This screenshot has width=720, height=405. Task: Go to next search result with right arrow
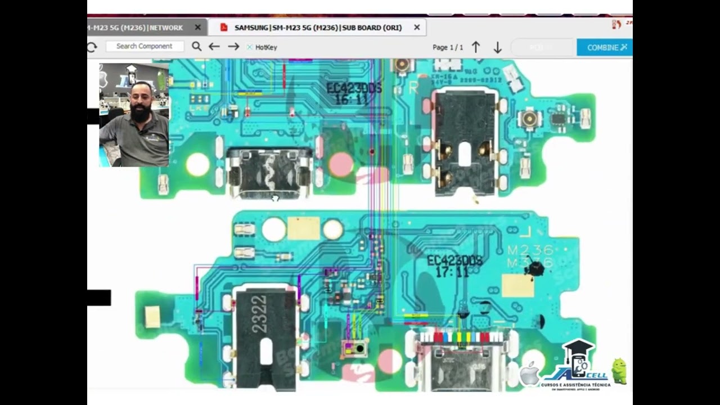(233, 47)
